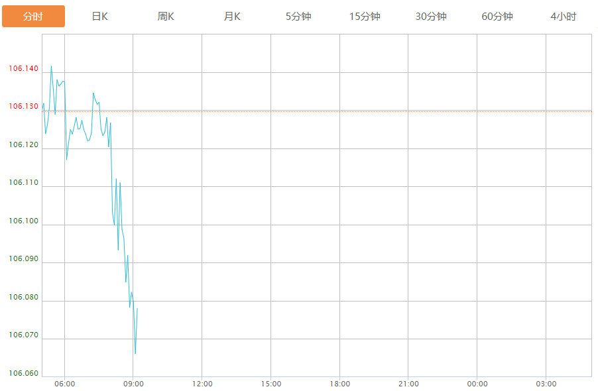
Task: Click the red 106.140 price label
Action: 24,69
